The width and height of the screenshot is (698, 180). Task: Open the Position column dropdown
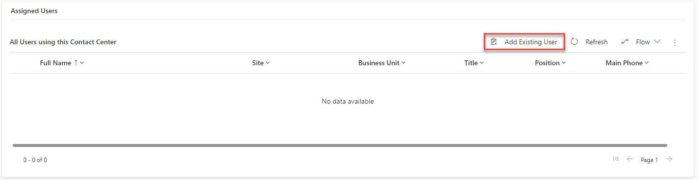(564, 63)
